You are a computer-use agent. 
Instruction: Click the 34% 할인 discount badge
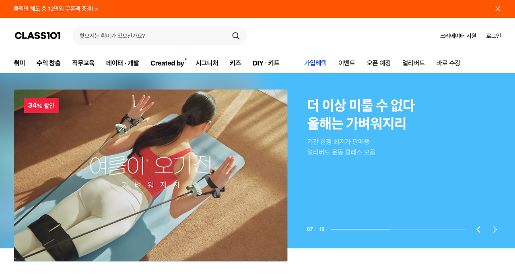41,105
